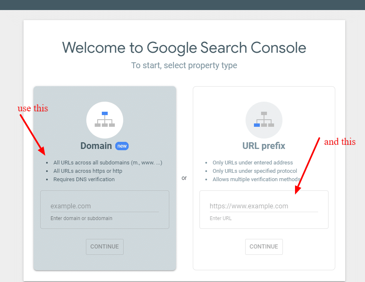365x282 pixels.
Task: Select the Domain heading
Action: (96, 146)
